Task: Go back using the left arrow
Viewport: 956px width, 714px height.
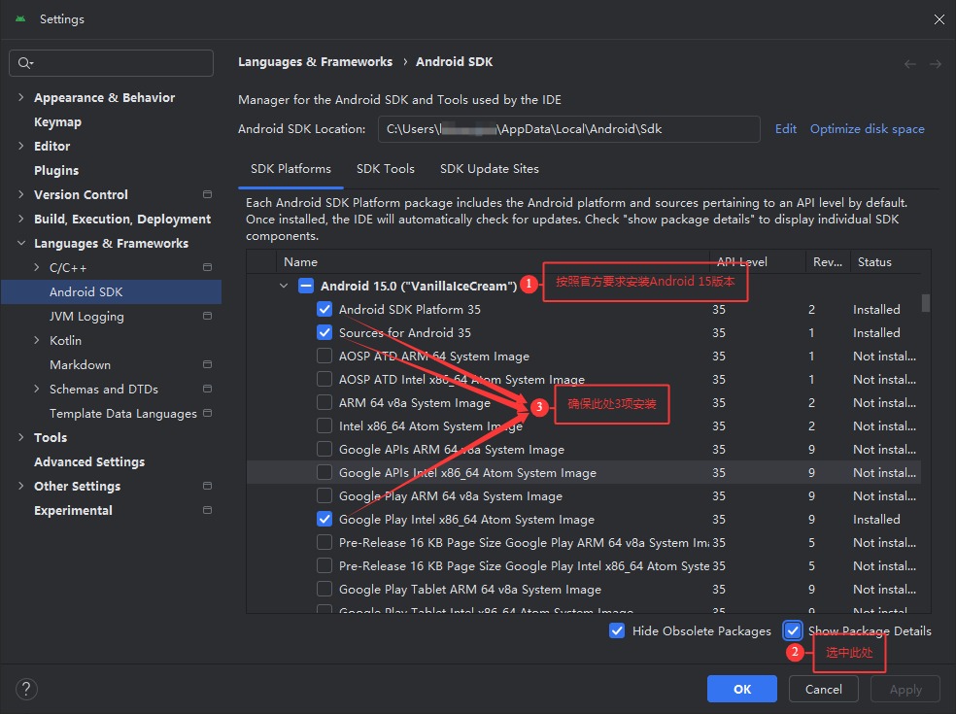Action: click(909, 64)
